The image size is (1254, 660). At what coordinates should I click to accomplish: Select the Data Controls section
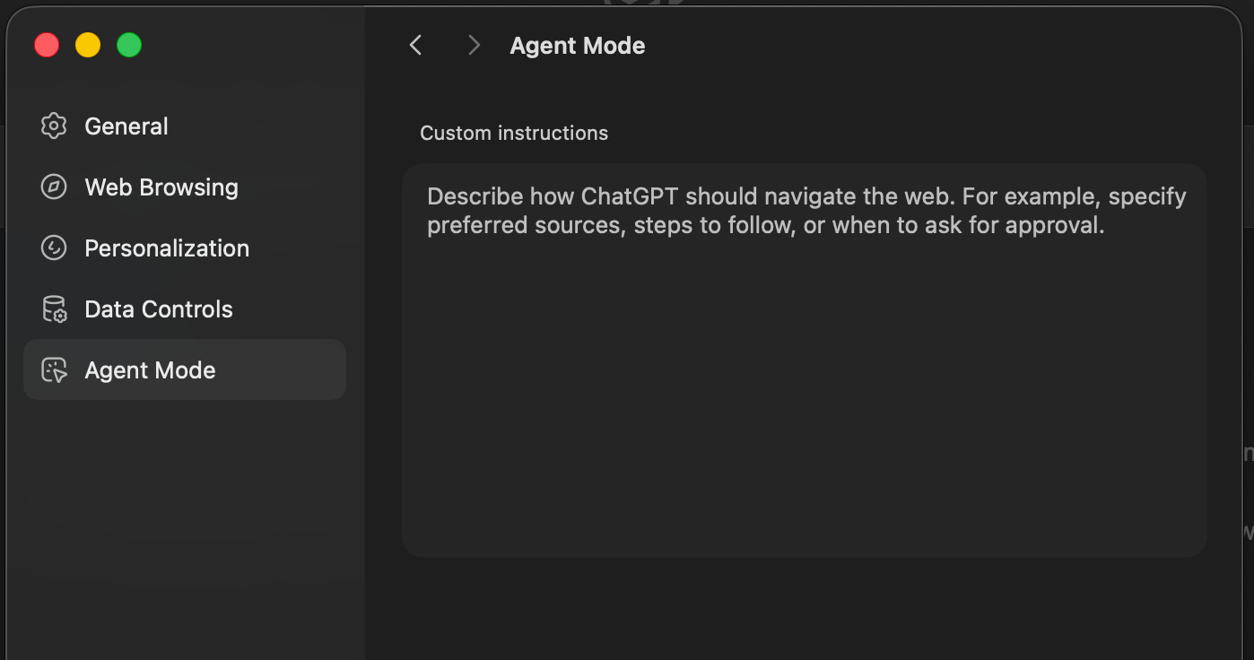pyautogui.click(x=185, y=309)
